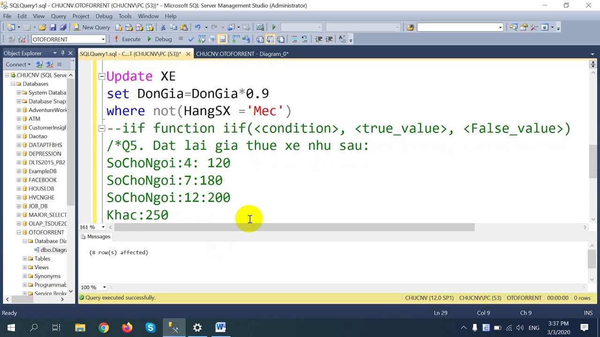600x337 pixels.
Task: Click the editor vertical scrollbar thumb
Action: coord(592,161)
